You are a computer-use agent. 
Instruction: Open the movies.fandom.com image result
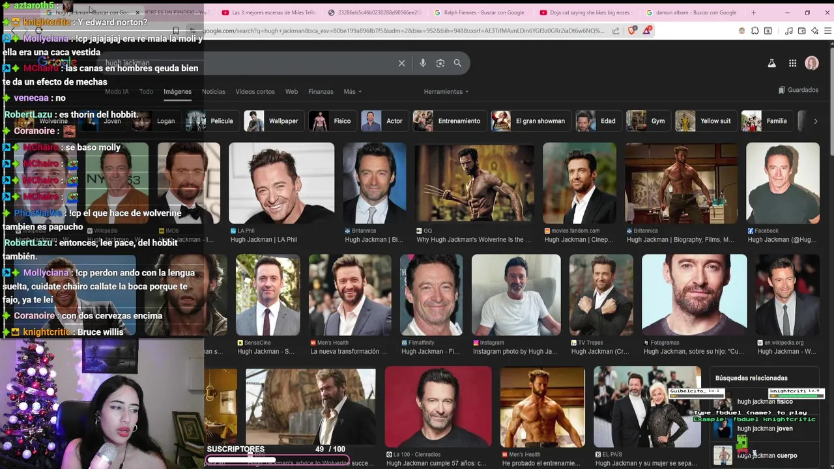579,183
